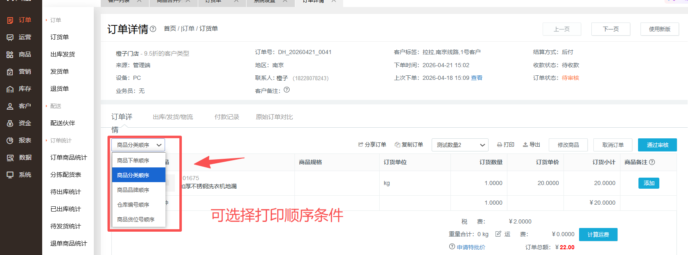Screen dimensions: 688x255
Task: Open the 资金 module icon
Action: point(10,123)
